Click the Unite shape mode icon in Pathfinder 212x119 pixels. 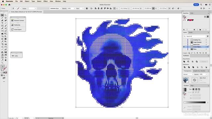(x=184, y=62)
